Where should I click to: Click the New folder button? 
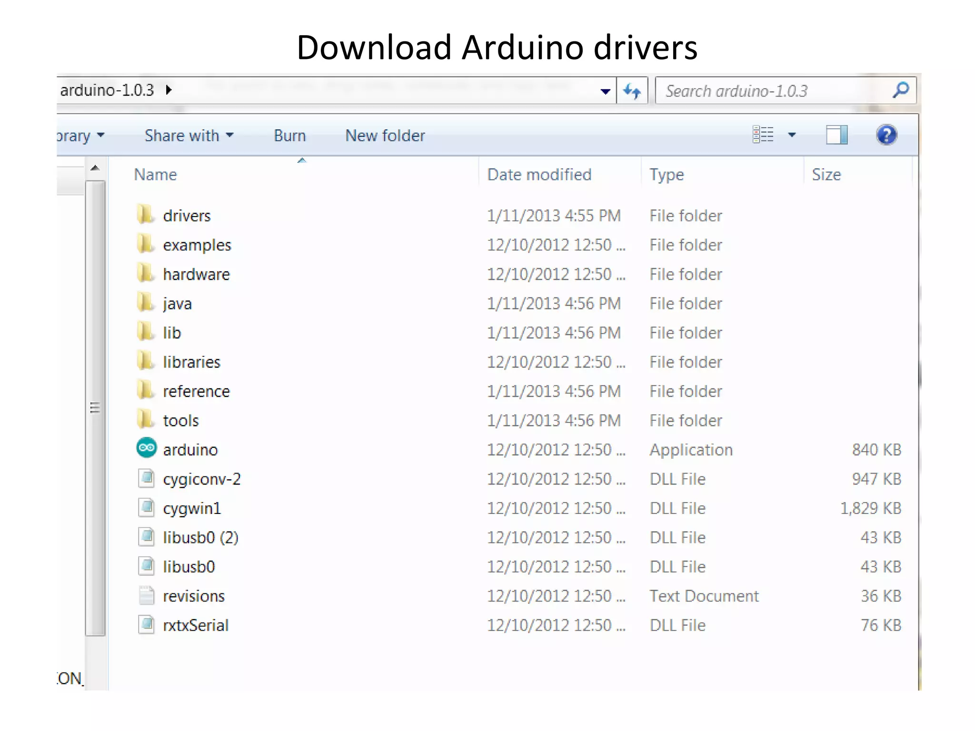[385, 136]
